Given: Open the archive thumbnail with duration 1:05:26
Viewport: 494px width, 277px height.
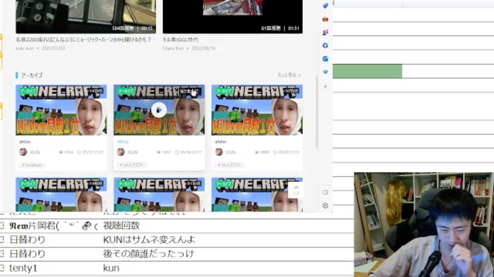Looking at the screenshot, I should [257, 110].
